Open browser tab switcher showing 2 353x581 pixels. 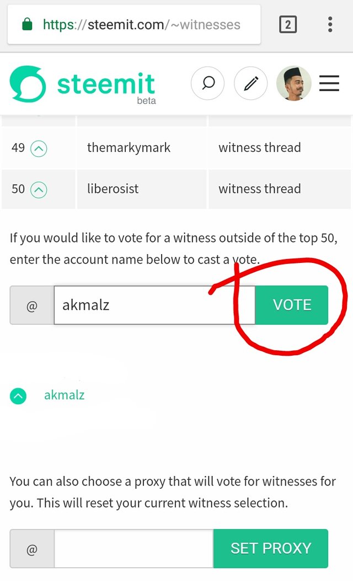pos(288,25)
